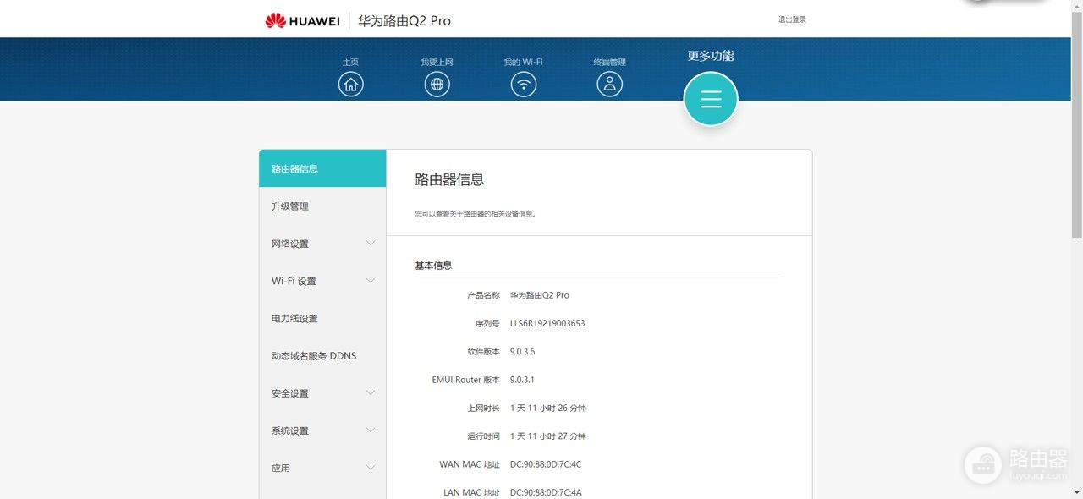Click the 我的 Wi-Fi signal icon
1083x499 pixels.
pos(524,84)
